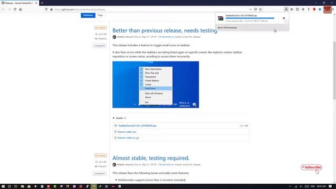Open File Explorer from the taskbar
This screenshot has width=336, height=189.
(22, 186)
